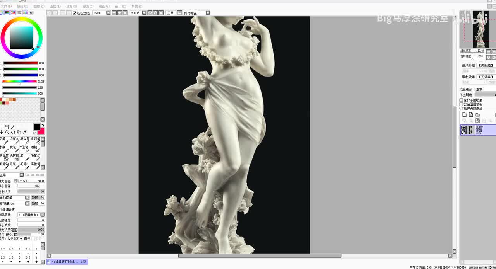
Task: Select the zoom magnifier tool
Action: 7,132
